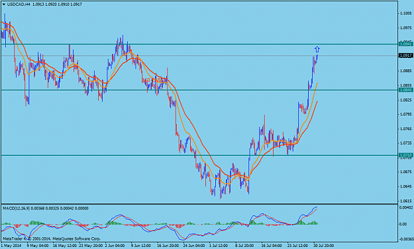Select price axis label 1.1005
The height and width of the screenshot is (249, 414).
click(x=406, y=13)
